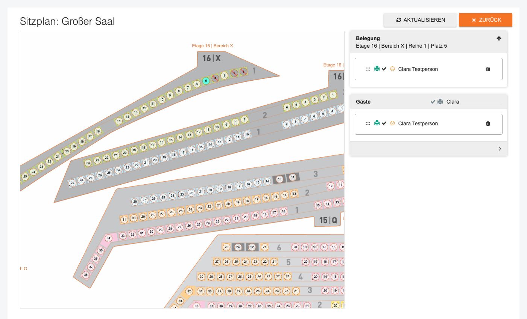Grab the drag handle in the Gäste row
This screenshot has width=527, height=319.
(368, 123)
